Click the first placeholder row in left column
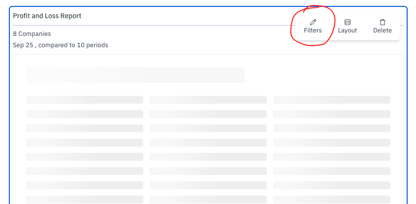The image size is (416, 204). (x=85, y=100)
